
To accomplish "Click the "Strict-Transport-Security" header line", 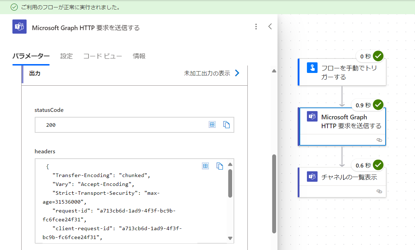I will [x=101, y=197].
